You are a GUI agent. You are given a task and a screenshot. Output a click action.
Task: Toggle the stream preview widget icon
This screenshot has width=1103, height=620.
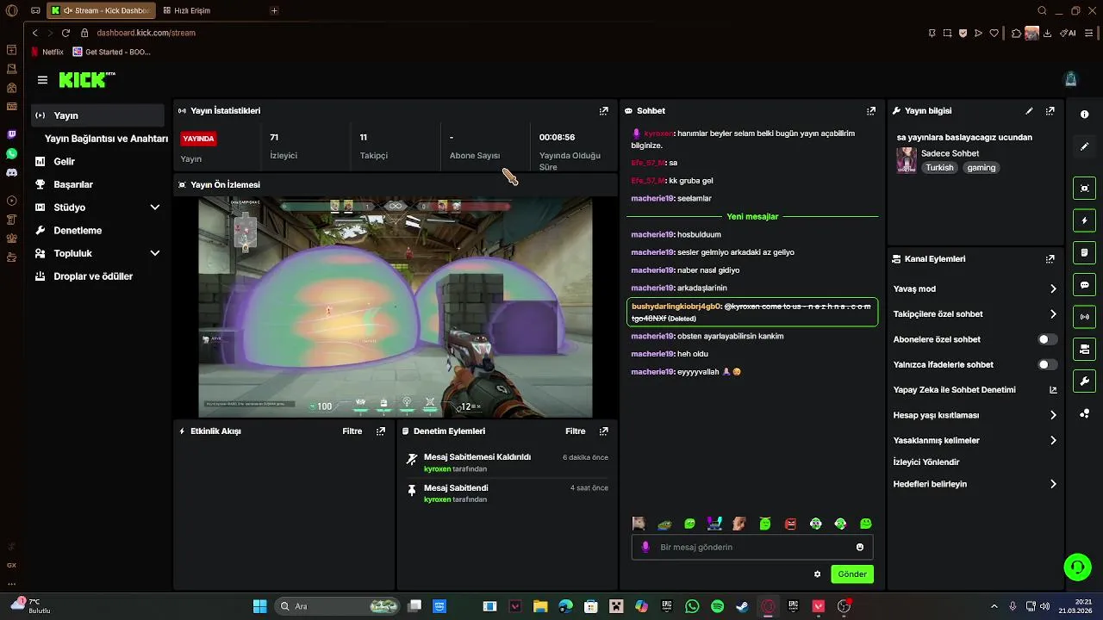(1084, 189)
